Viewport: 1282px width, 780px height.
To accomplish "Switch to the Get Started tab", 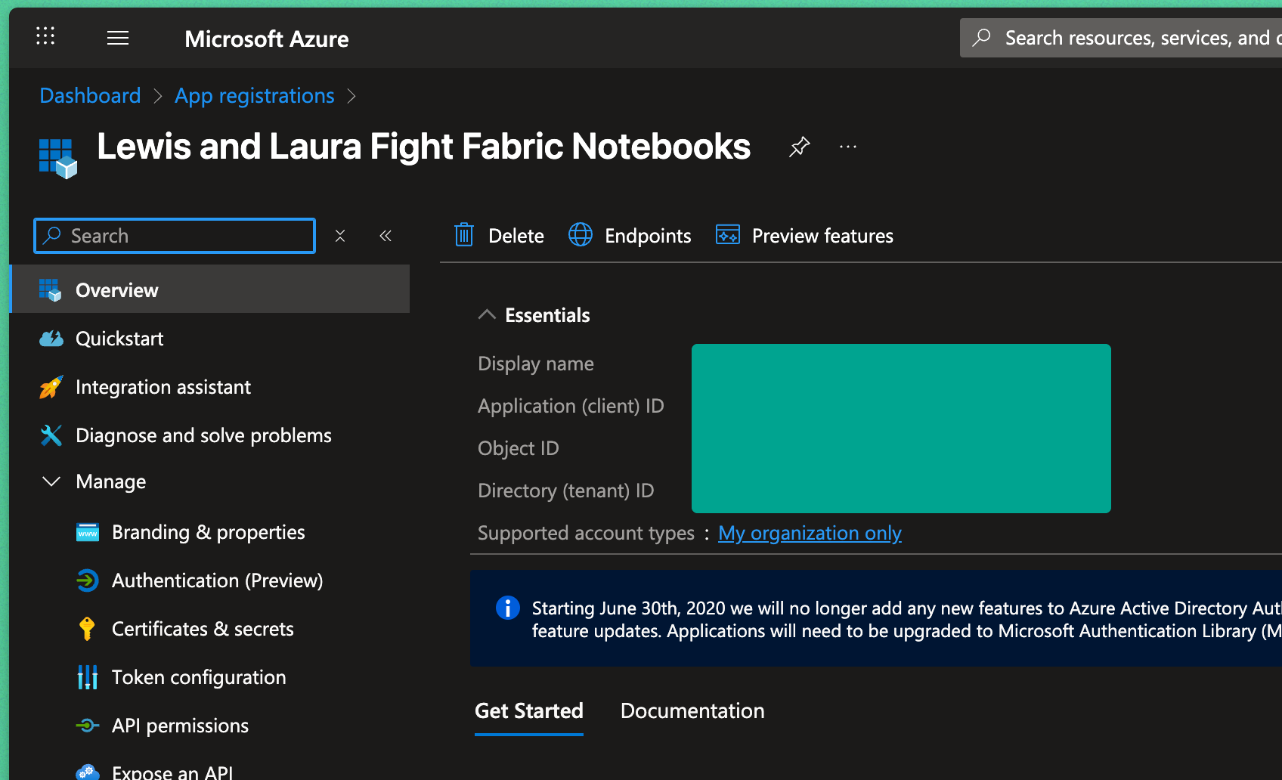I will (529, 711).
